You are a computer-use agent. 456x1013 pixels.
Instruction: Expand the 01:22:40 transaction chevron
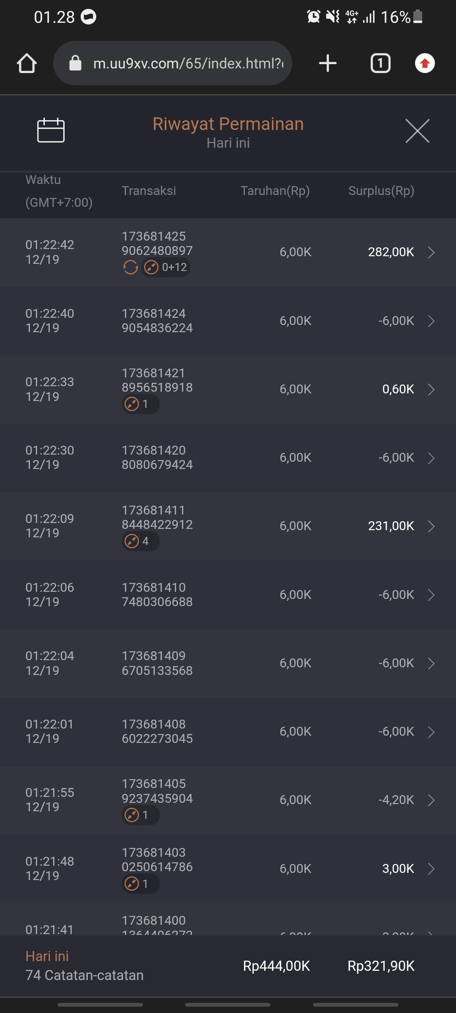point(431,321)
